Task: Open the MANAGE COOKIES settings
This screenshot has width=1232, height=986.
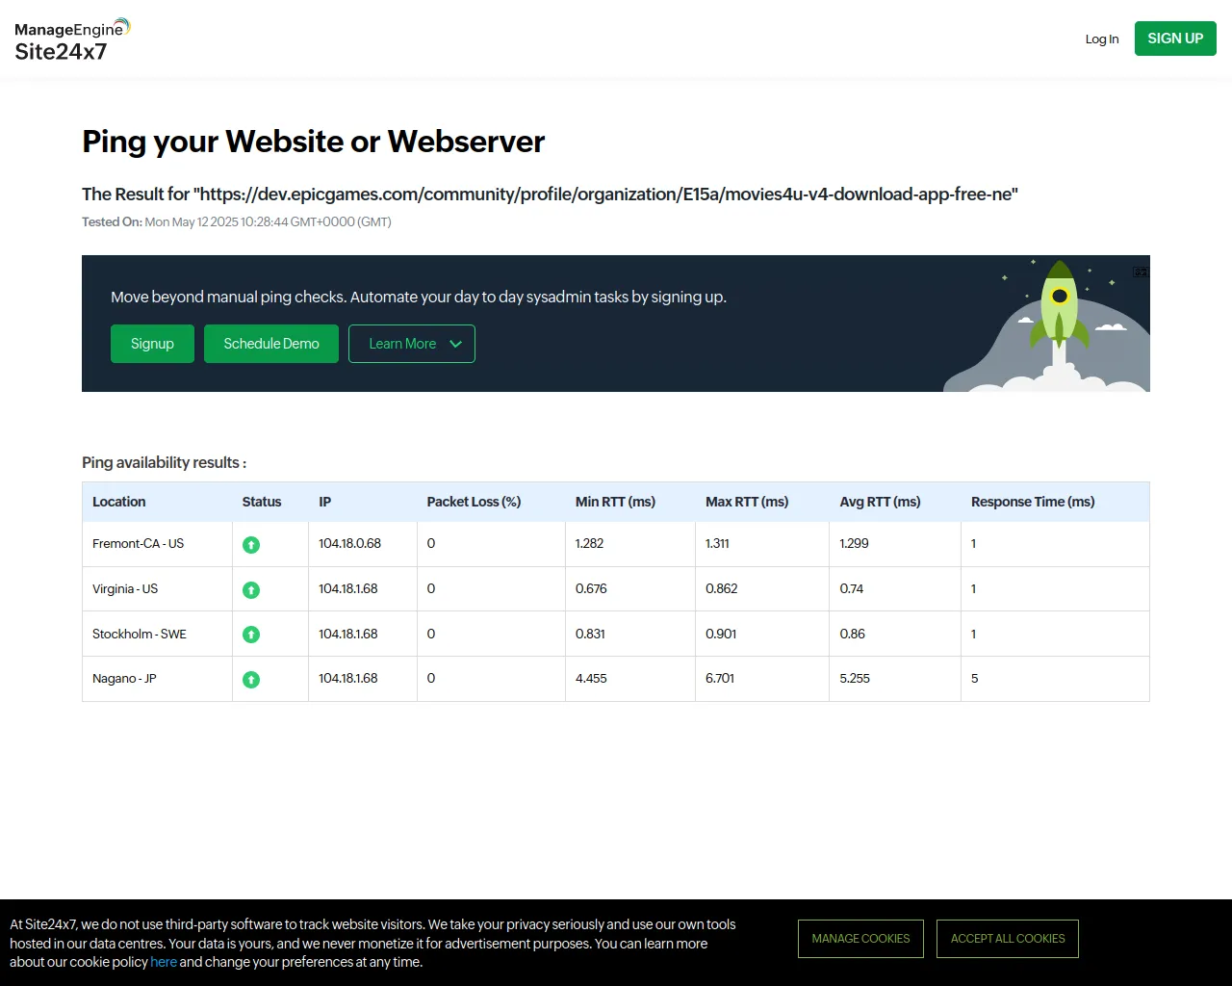Action: [860, 939]
